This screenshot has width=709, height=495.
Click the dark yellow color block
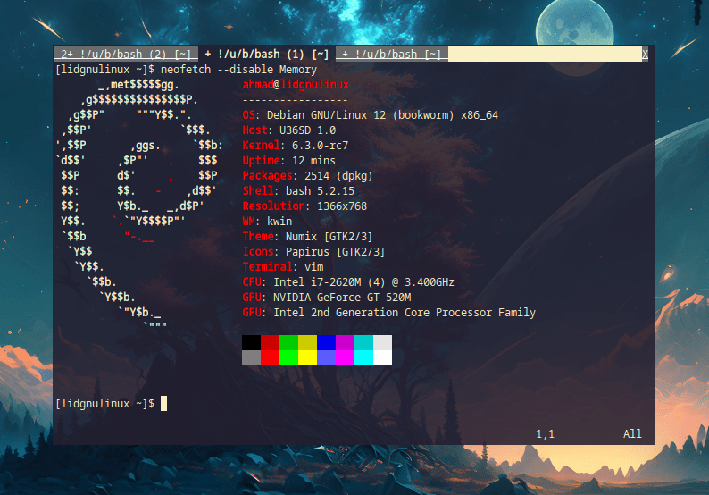pos(307,342)
